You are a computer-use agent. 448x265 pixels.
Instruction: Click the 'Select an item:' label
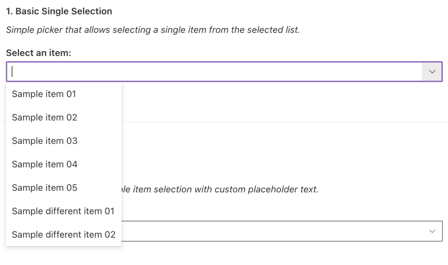pos(39,53)
